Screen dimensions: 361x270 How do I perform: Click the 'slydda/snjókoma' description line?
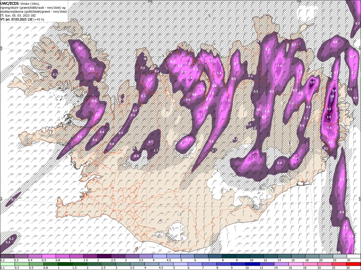point(34,12)
